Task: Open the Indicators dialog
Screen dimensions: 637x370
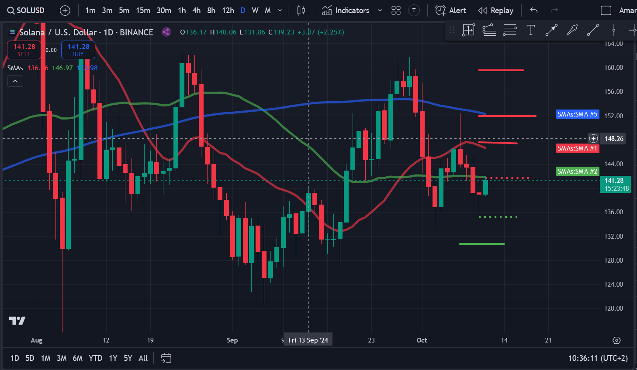Action: tap(346, 10)
